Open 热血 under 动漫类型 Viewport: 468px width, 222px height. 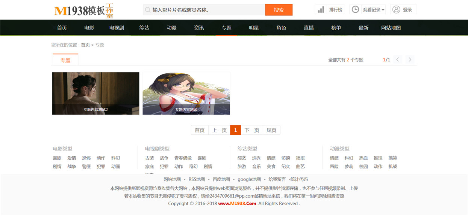point(363,158)
